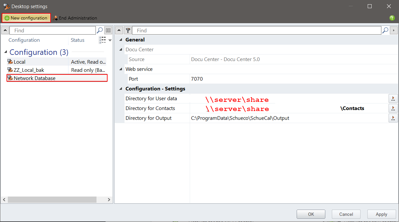Click the right panel search magnifier icon
This screenshot has height=222, width=399.
coord(385,30)
